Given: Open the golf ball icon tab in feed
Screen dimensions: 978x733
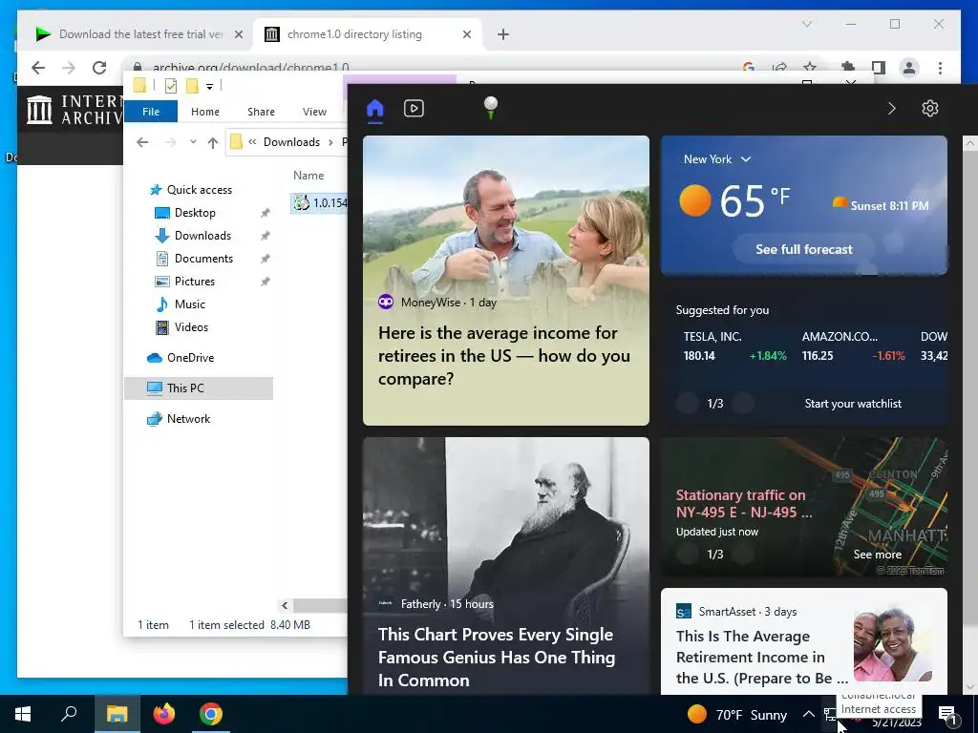Looking at the screenshot, I should 491,108.
